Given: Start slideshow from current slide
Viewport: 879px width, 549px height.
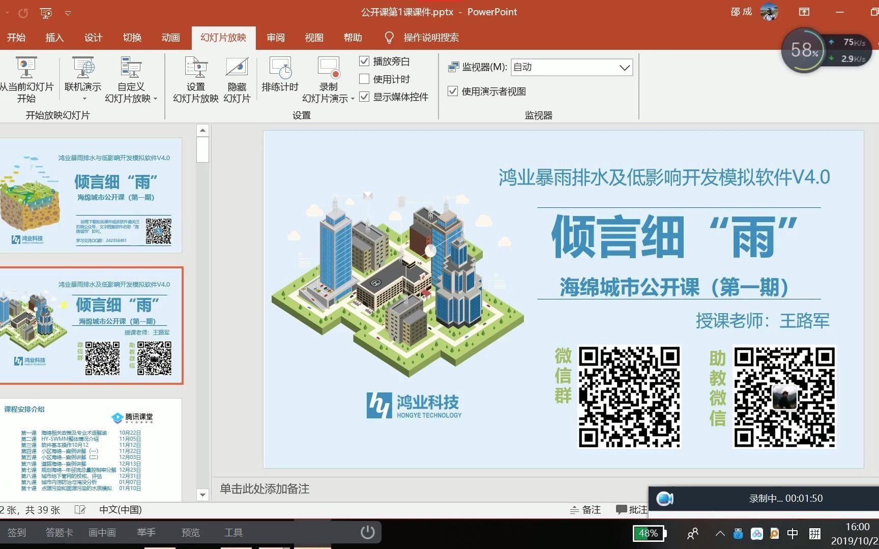Looking at the screenshot, I should pos(26,80).
